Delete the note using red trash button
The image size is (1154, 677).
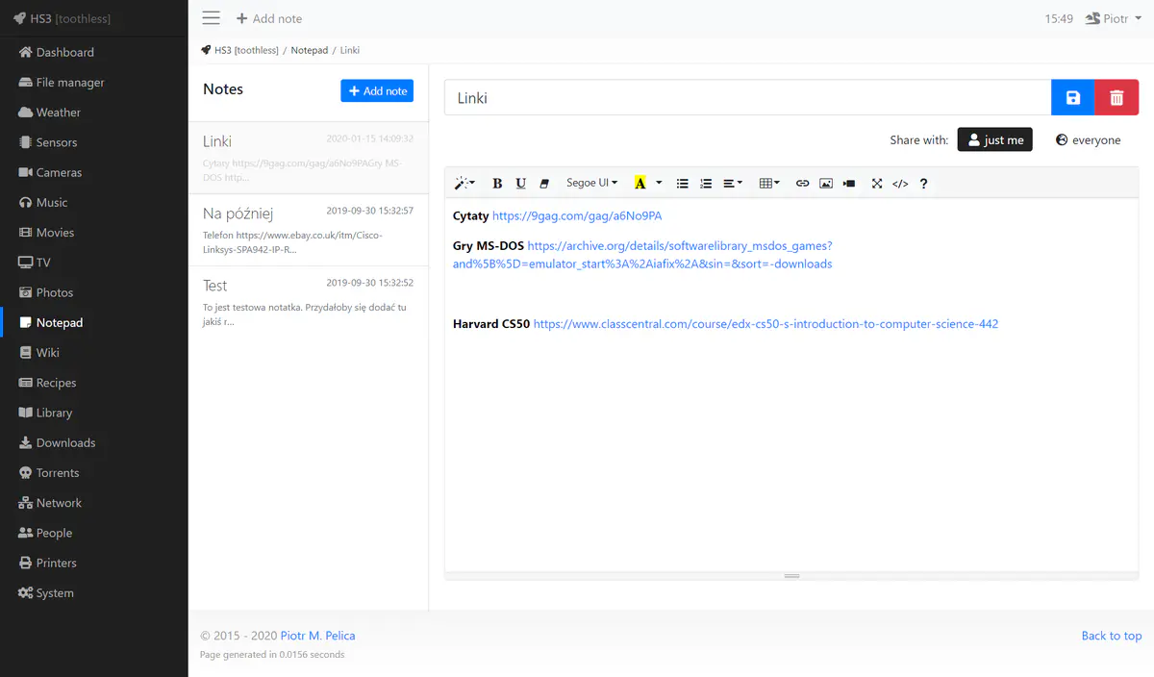(x=1116, y=98)
